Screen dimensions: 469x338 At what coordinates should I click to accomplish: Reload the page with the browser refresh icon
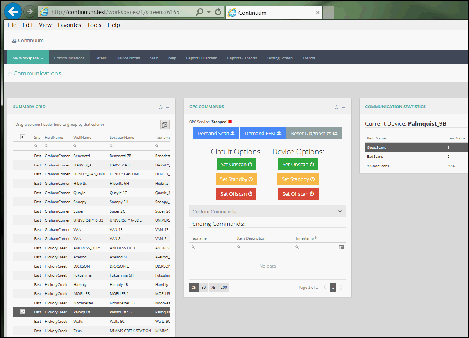pyautogui.click(x=218, y=12)
